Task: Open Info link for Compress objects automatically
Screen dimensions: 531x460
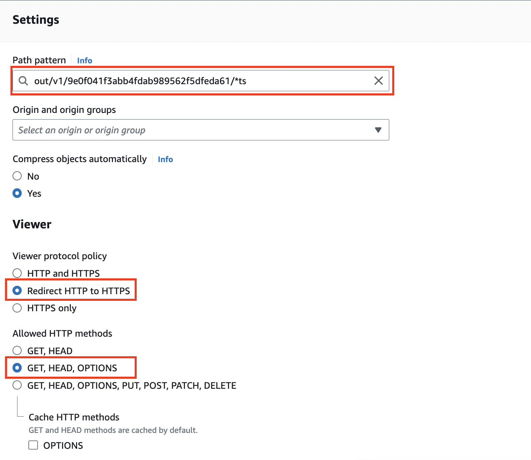Action: point(165,159)
